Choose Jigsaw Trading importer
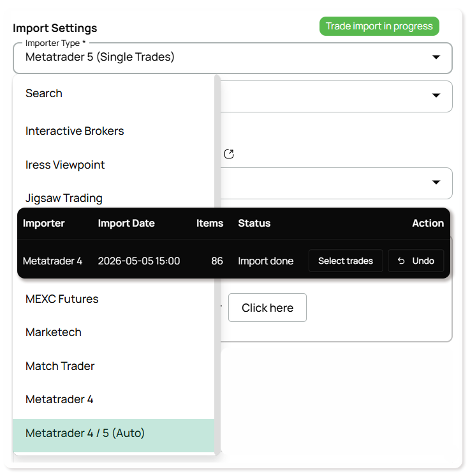Viewport: 470px width, 474px height. (x=114, y=198)
